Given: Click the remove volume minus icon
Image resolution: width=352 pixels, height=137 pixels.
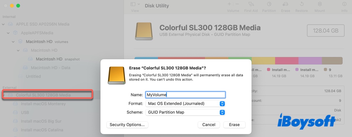Looking at the screenshot, I should click(x=237, y=4).
